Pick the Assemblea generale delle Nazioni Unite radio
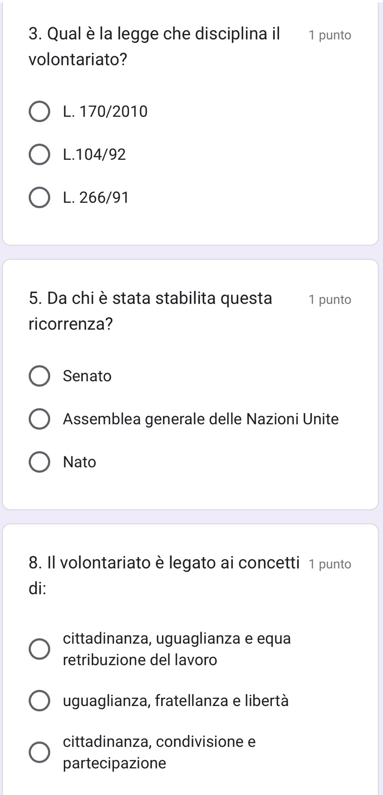Viewport: 383px width, 795px height. [39, 419]
